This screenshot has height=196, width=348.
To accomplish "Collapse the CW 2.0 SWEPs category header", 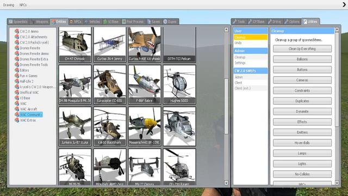I will point(251,71).
